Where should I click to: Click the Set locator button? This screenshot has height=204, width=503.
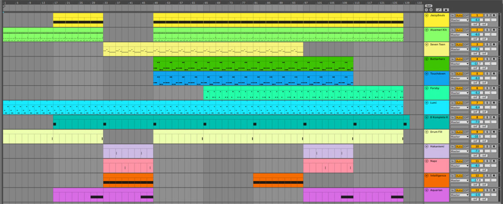pos(428,6)
